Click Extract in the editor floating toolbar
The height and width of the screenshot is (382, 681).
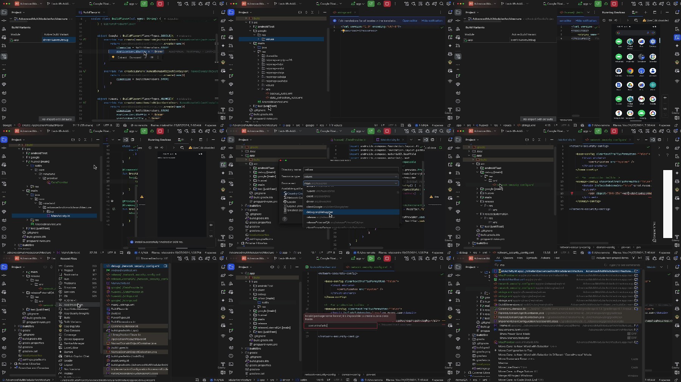point(122,57)
